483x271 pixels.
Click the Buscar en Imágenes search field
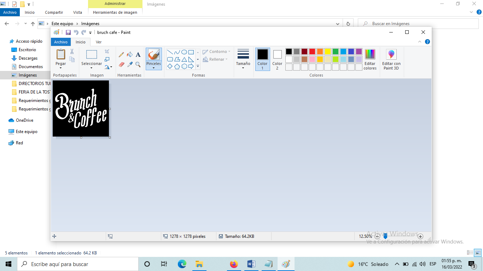(418, 24)
